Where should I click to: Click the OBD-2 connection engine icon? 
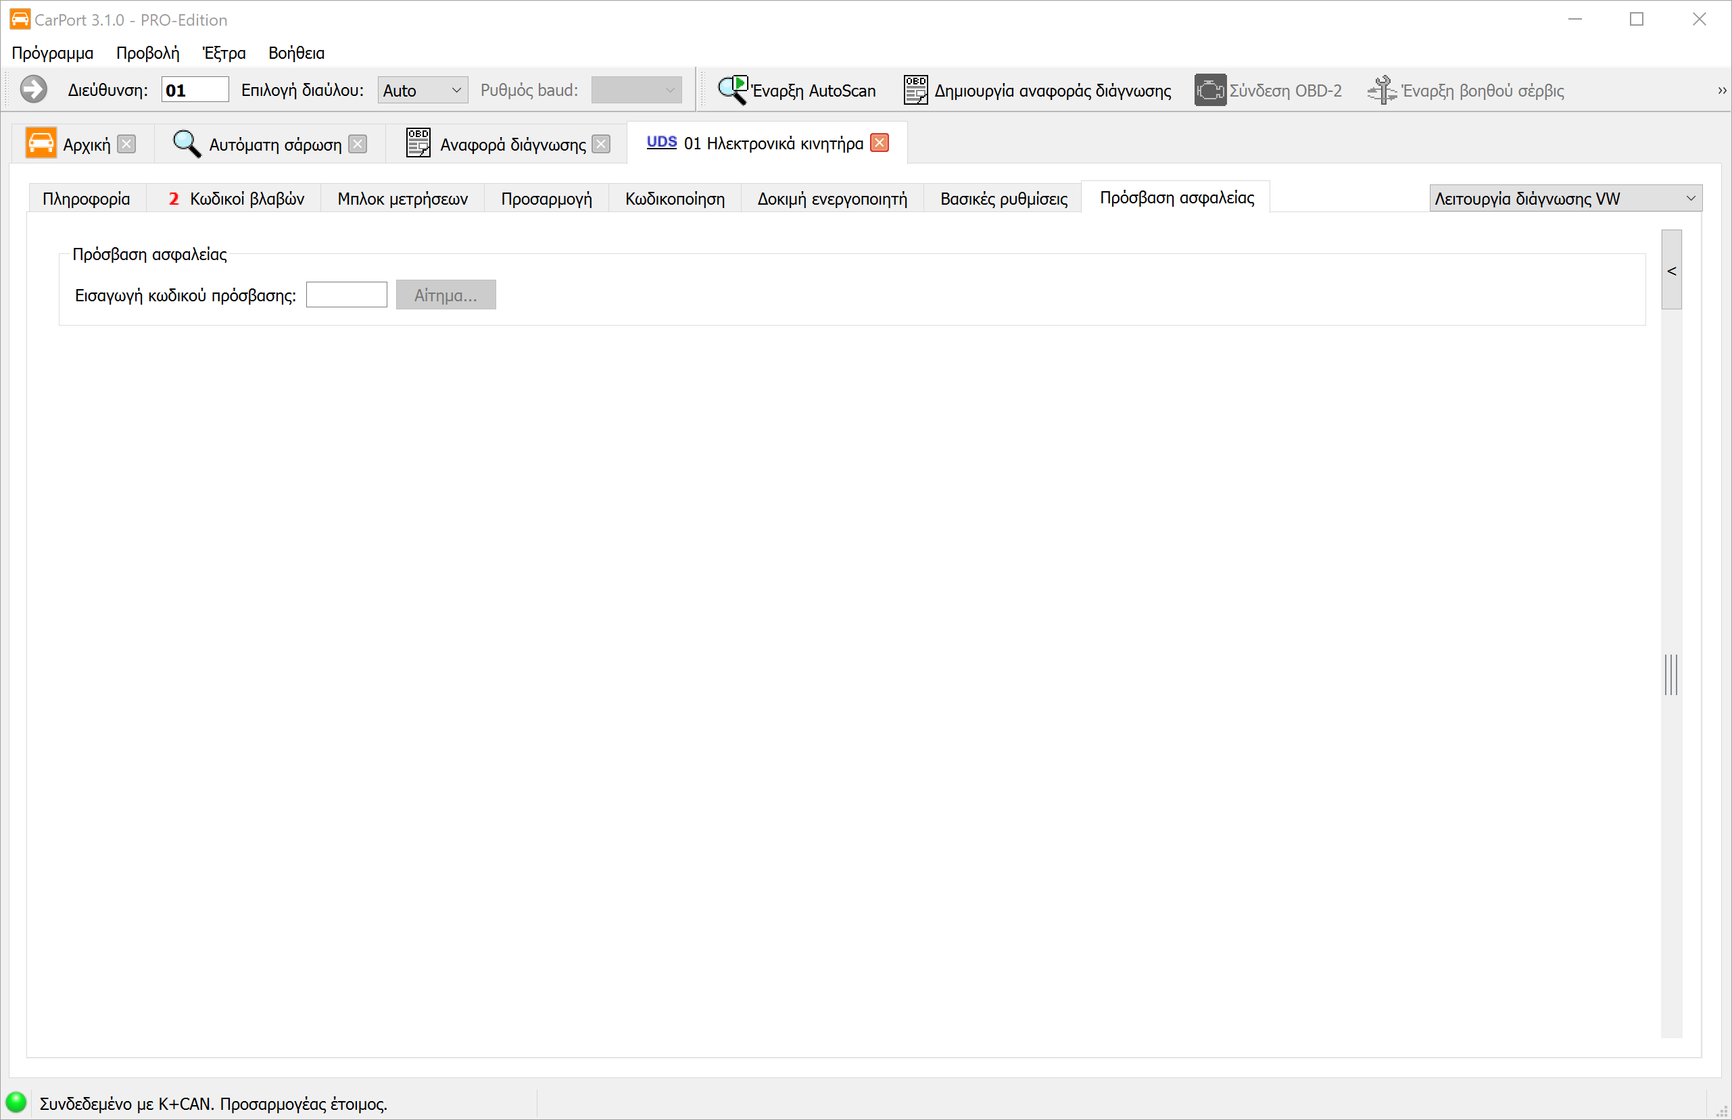(x=1209, y=91)
